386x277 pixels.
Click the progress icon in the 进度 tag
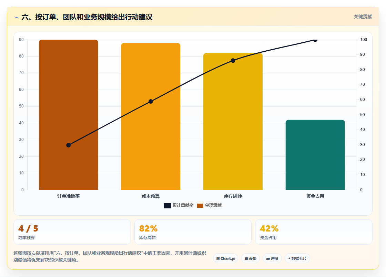[268, 258]
